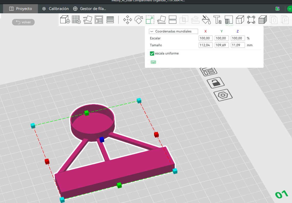Click the Tamaño Y field showing 109,69

pos(222,45)
